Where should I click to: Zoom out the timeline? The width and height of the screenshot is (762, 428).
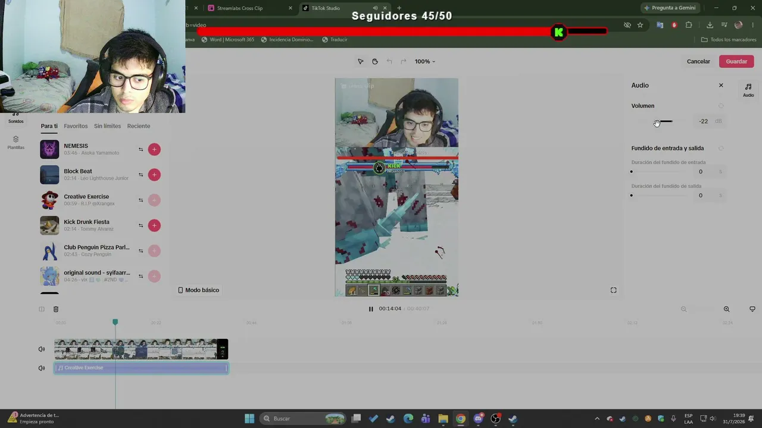(x=683, y=309)
